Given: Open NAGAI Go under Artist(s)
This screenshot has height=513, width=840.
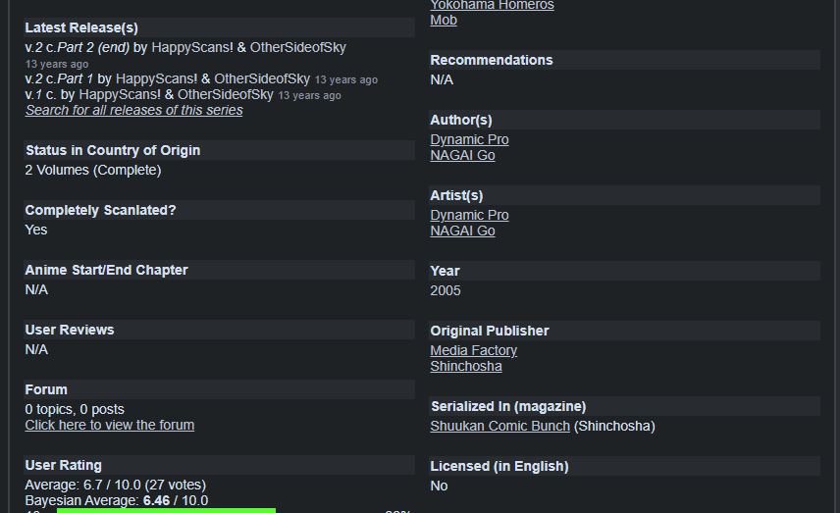Looking at the screenshot, I should [462, 231].
